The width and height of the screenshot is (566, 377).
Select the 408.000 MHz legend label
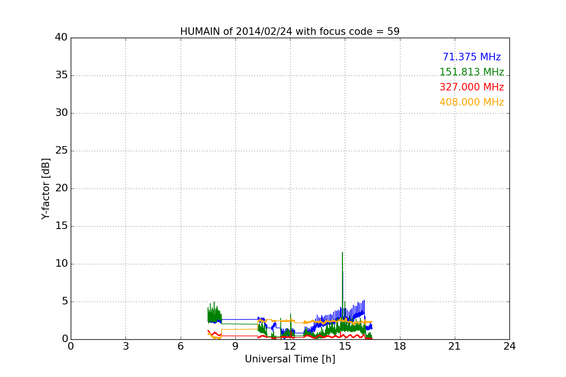472,102
